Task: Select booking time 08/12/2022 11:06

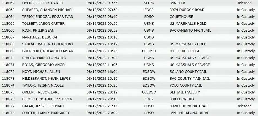Action: click(x=102, y=65)
